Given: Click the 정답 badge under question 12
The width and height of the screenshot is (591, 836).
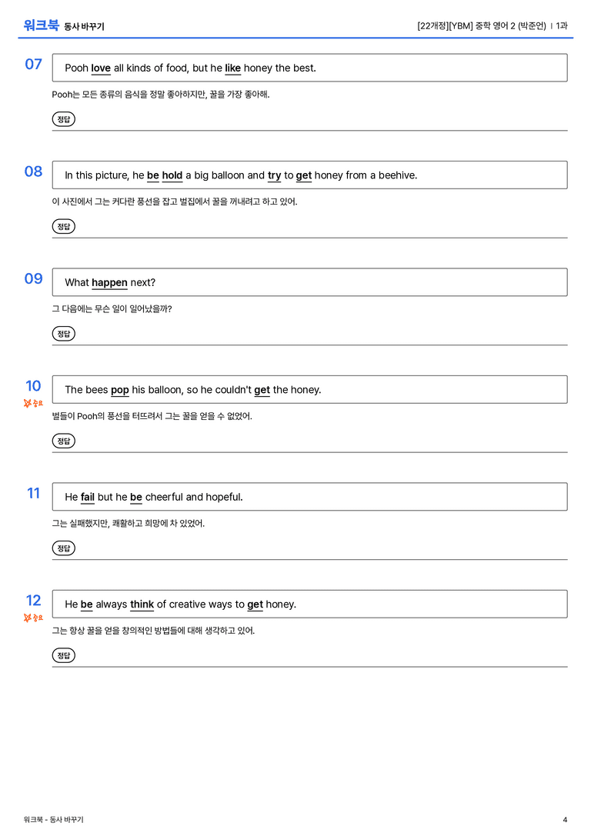Looking at the screenshot, I should [63, 655].
